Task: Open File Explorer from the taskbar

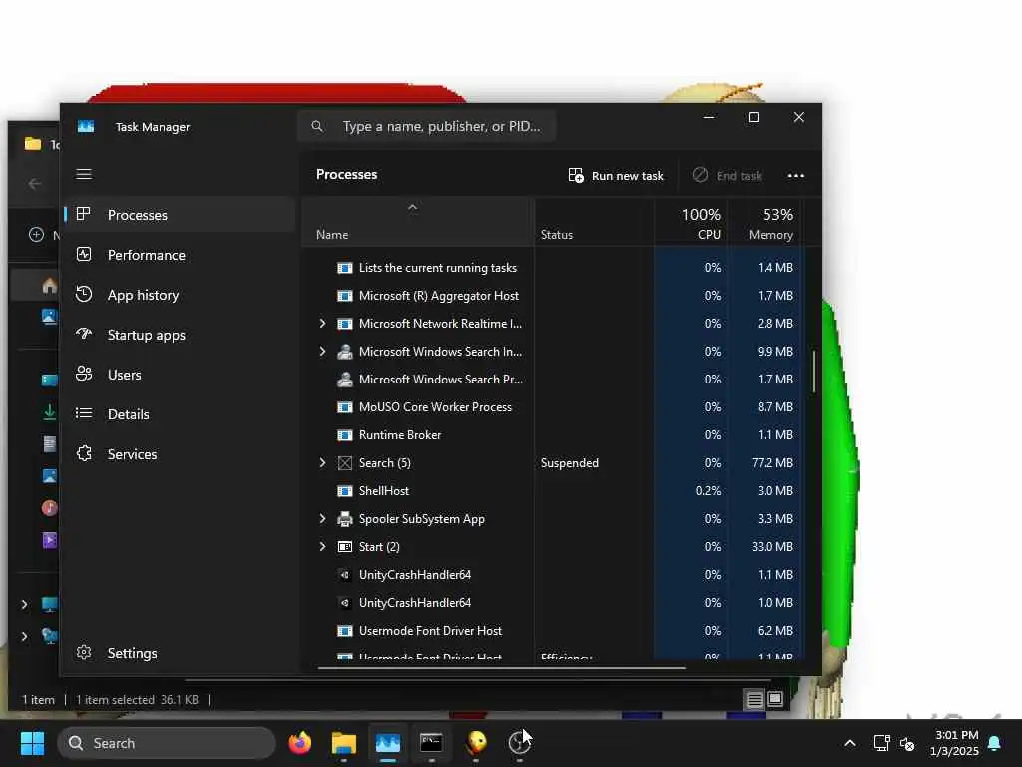Action: coord(344,743)
